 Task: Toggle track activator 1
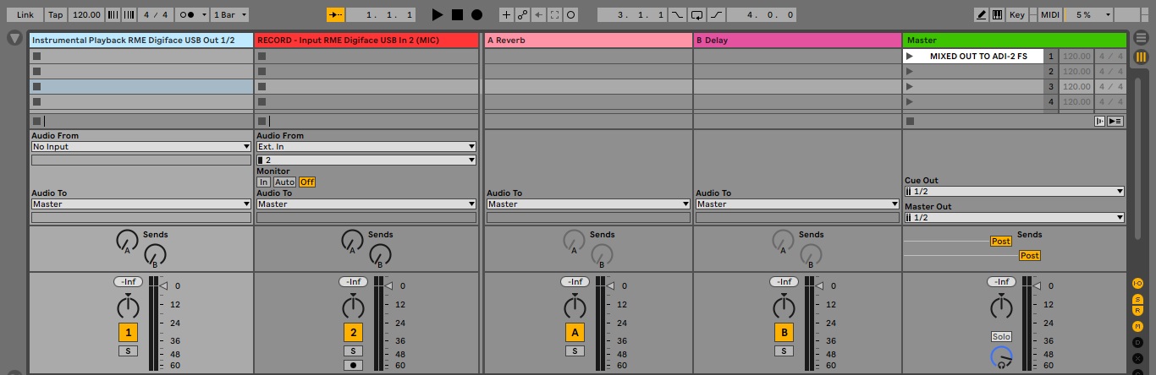[128, 332]
